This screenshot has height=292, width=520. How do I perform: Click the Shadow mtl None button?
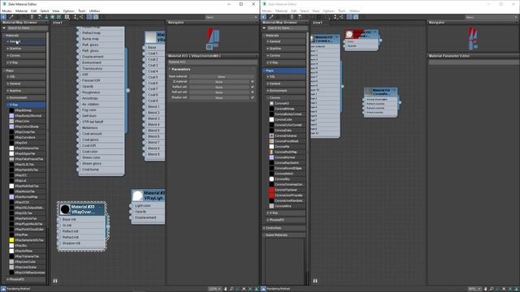(219, 97)
